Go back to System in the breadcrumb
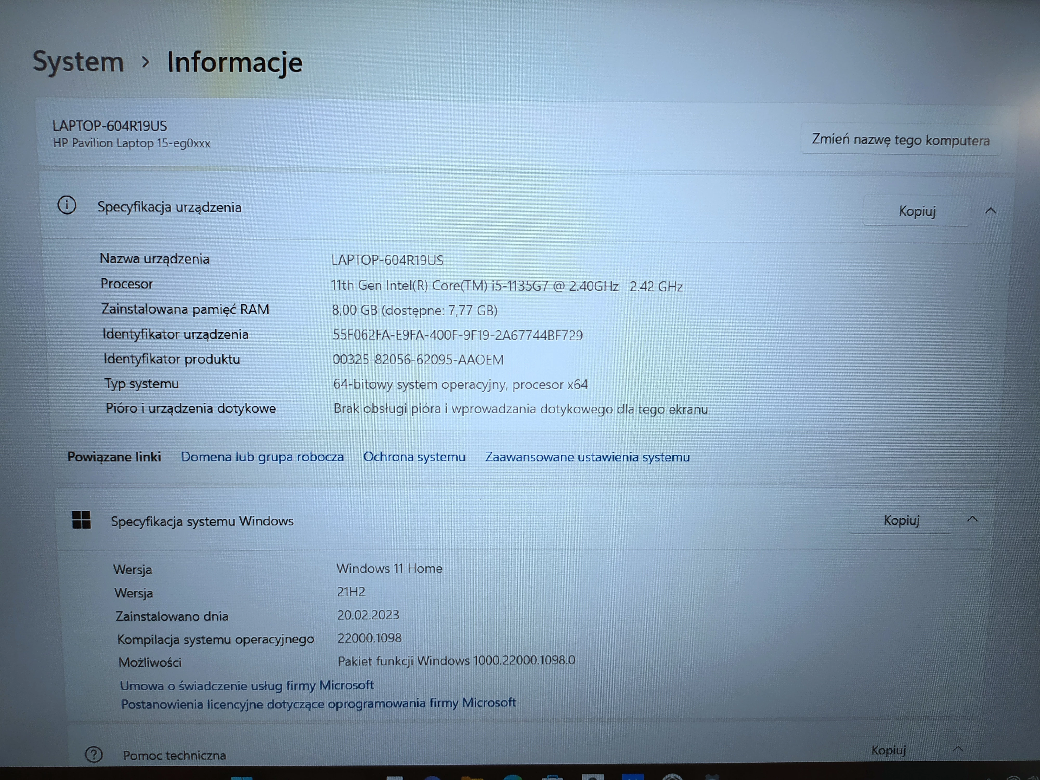The width and height of the screenshot is (1040, 780). coord(78,62)
